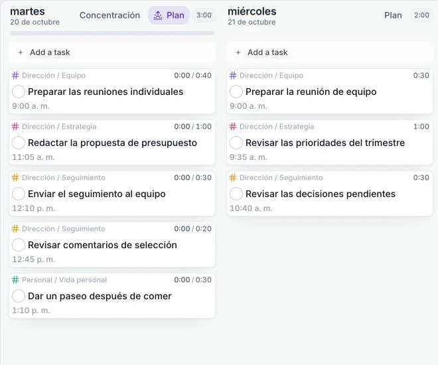
Task: Click the 9:35 a. m. start time
Action: point(248,157)
